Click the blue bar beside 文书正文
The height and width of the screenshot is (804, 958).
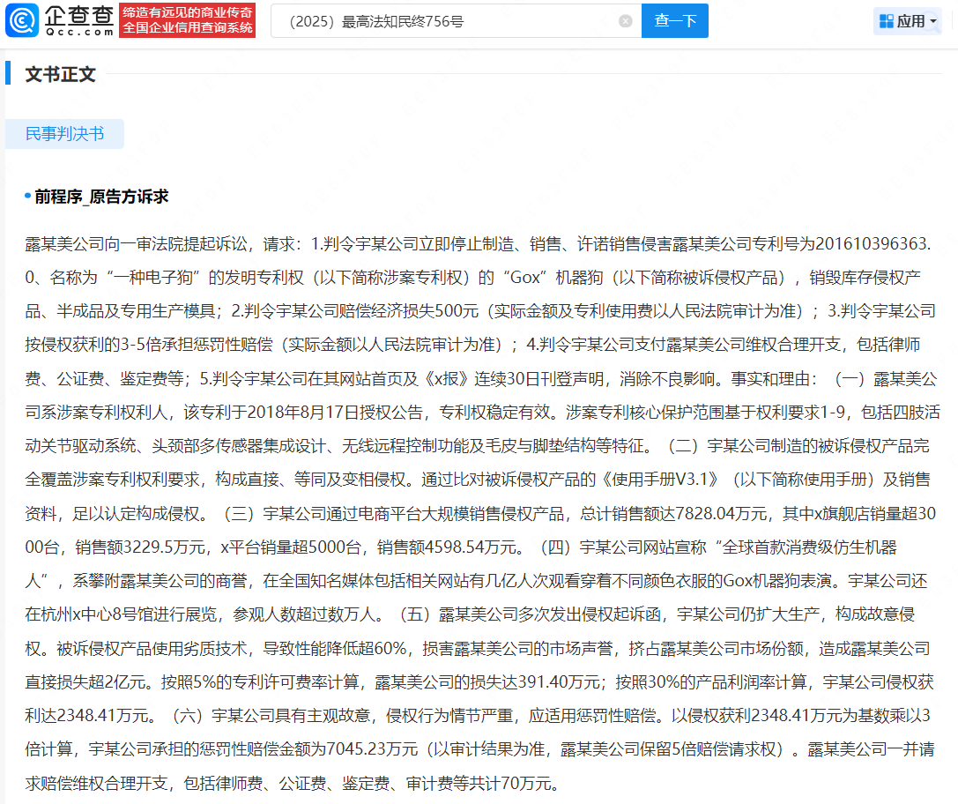(x=8, y=75)
